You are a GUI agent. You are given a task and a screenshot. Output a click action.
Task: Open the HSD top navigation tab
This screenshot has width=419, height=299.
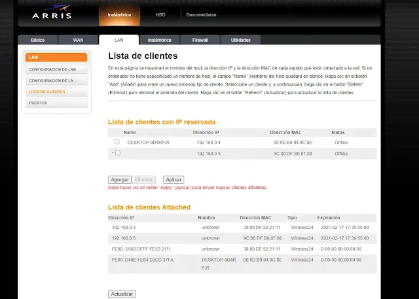[160, 15]
